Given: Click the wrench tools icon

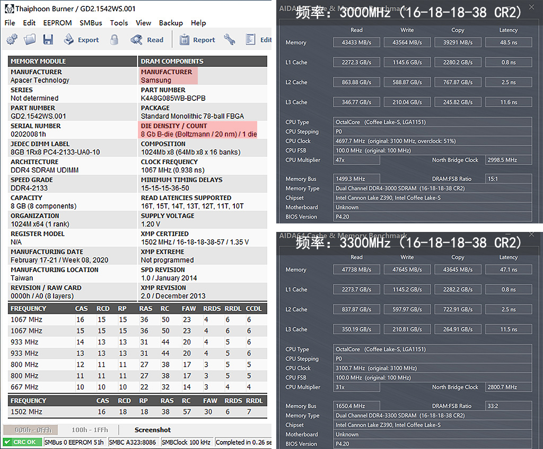Looking at the screenshot, I should [x=229, y=39].
